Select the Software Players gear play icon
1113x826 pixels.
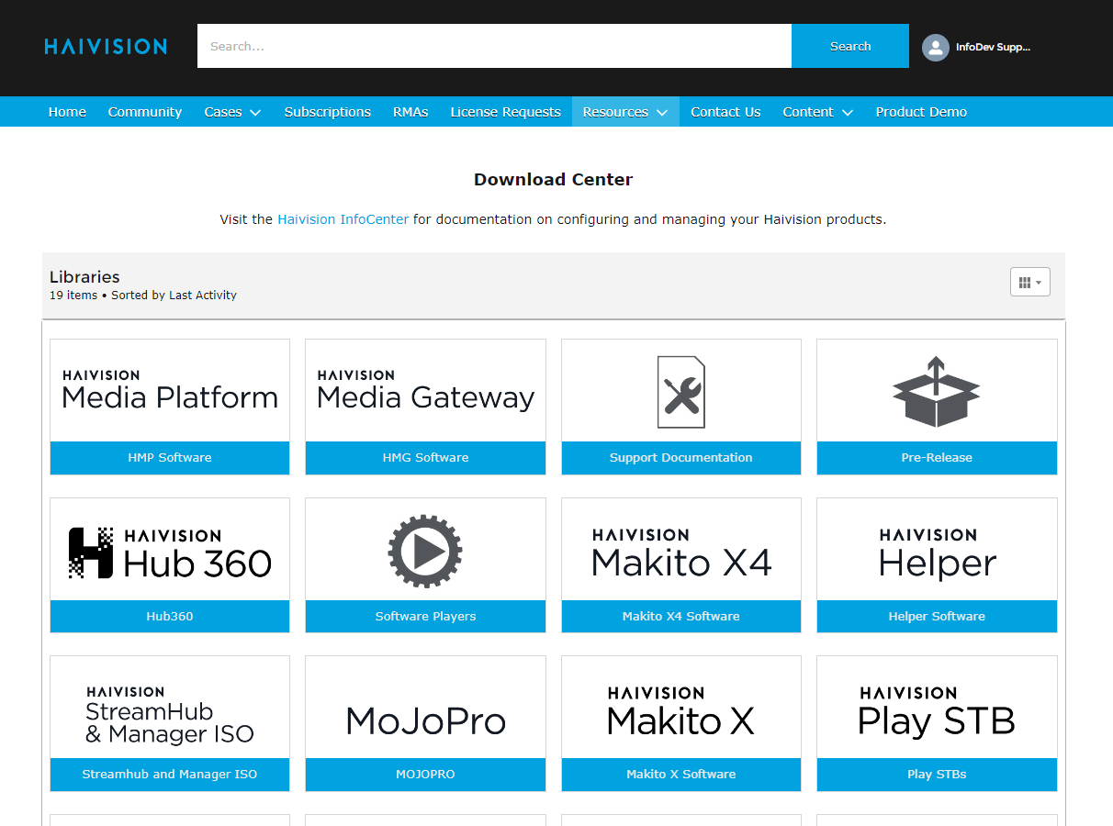pyautogui.click(x=425, y=551)
